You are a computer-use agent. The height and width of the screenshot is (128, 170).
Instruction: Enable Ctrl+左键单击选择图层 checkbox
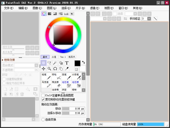pos(43,95)
